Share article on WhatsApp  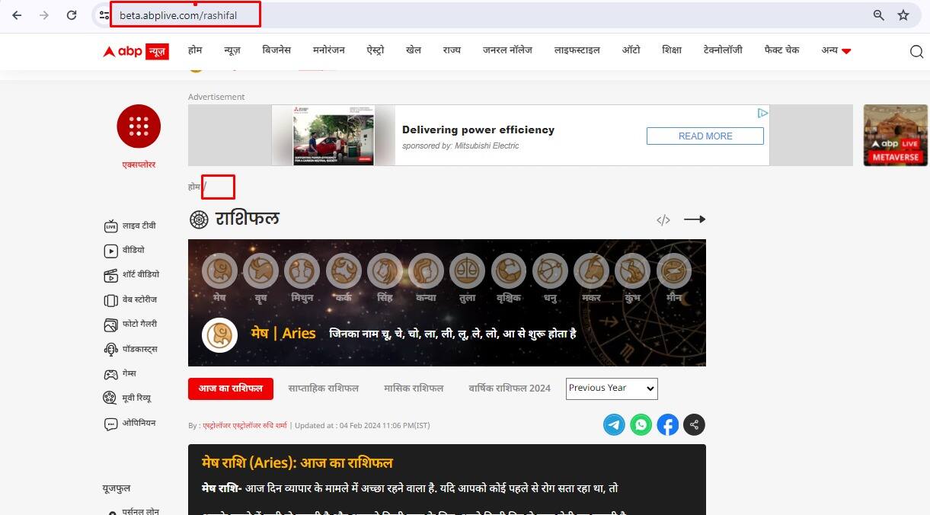[641, 425]
